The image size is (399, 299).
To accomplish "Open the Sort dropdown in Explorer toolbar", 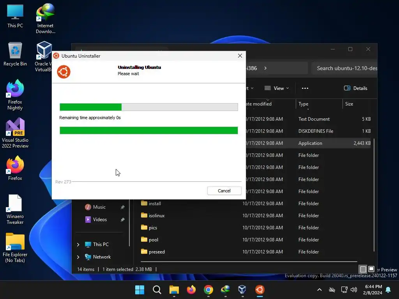I will tap(250, 88).
